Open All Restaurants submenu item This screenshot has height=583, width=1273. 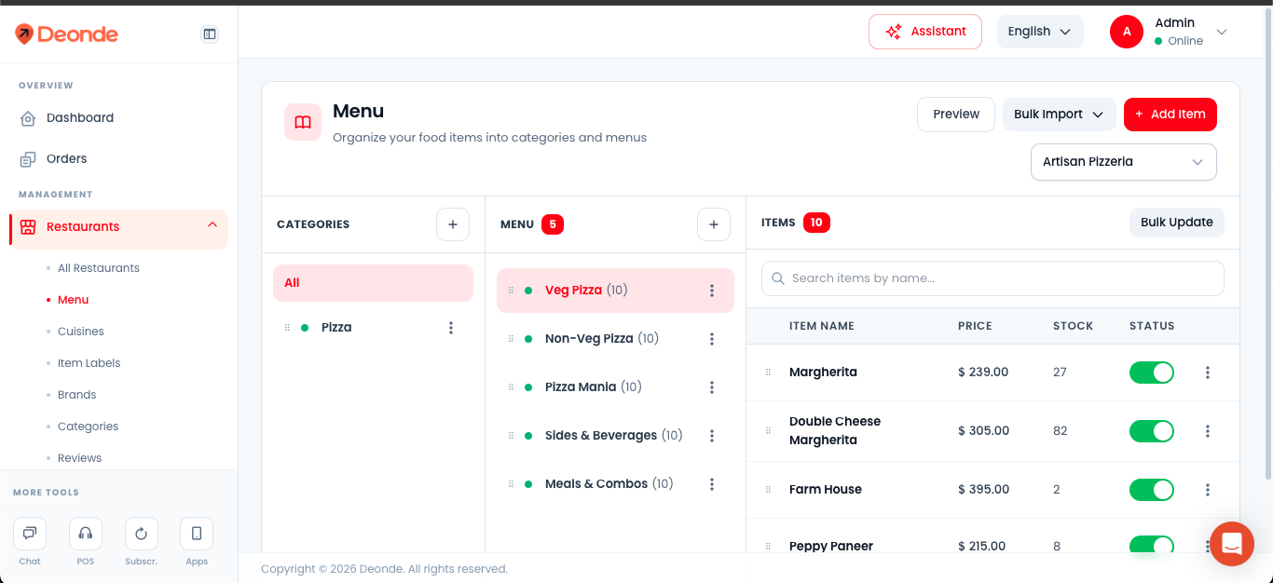pos(99,268)
